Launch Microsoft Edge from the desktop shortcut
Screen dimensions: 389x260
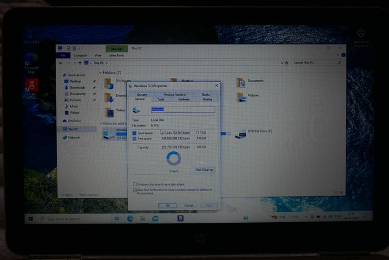click(x=31, y=63)
